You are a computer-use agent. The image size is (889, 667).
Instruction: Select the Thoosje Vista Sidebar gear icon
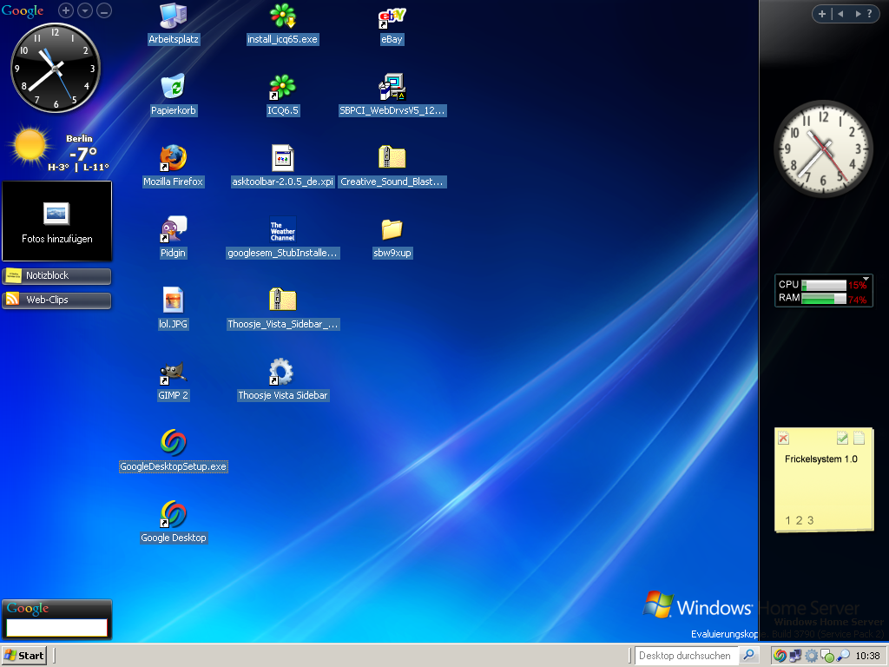tap(281, 373)
